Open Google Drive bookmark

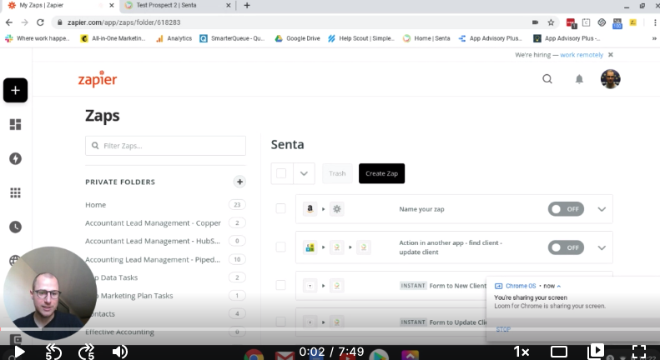pos(298,38)
